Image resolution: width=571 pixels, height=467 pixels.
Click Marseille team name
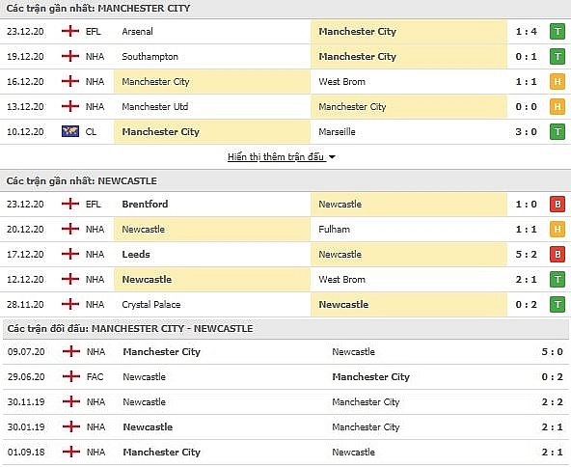point(337,132)
